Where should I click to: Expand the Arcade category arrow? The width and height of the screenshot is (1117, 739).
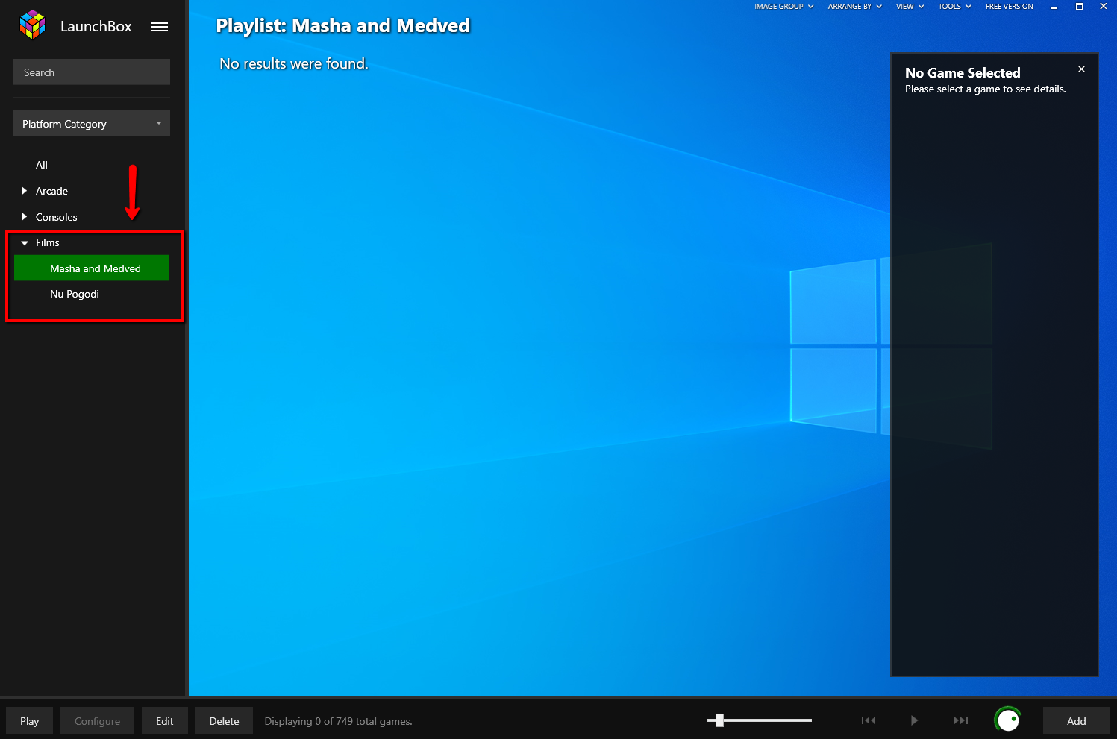click(25, 191)
